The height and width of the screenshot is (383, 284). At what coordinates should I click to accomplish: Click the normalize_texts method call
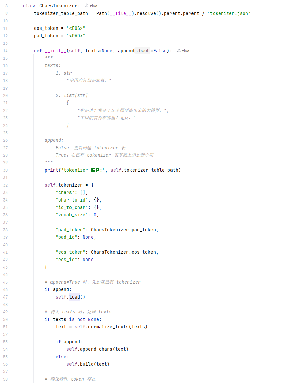pos(108,327)
